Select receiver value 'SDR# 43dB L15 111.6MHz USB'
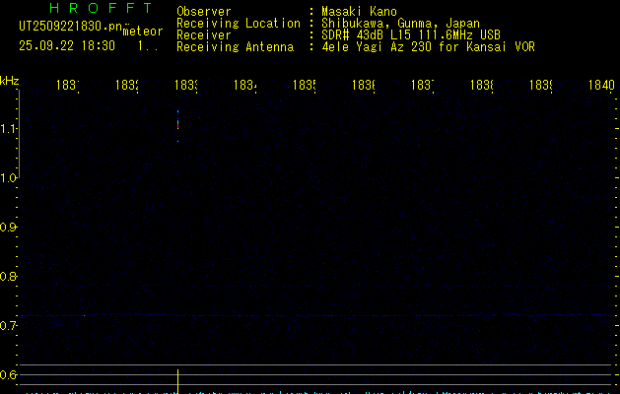The image size is (620, 394). pos(411,34)
